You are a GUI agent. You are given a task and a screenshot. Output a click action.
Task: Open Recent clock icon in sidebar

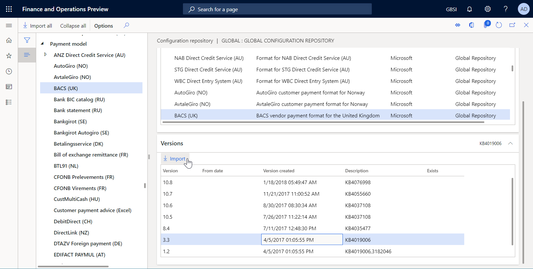9,71
